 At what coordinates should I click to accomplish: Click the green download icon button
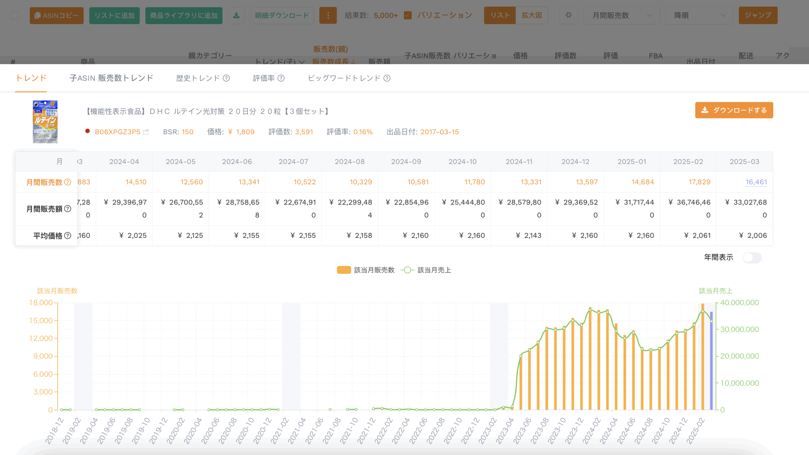click(236, 15)
